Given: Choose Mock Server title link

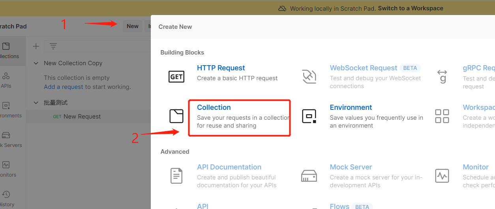Looking at the screenshot, I should [351, 167].
